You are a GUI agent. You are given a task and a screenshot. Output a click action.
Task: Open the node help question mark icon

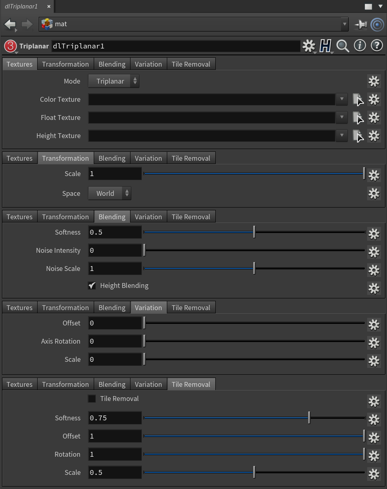point(376,46)
